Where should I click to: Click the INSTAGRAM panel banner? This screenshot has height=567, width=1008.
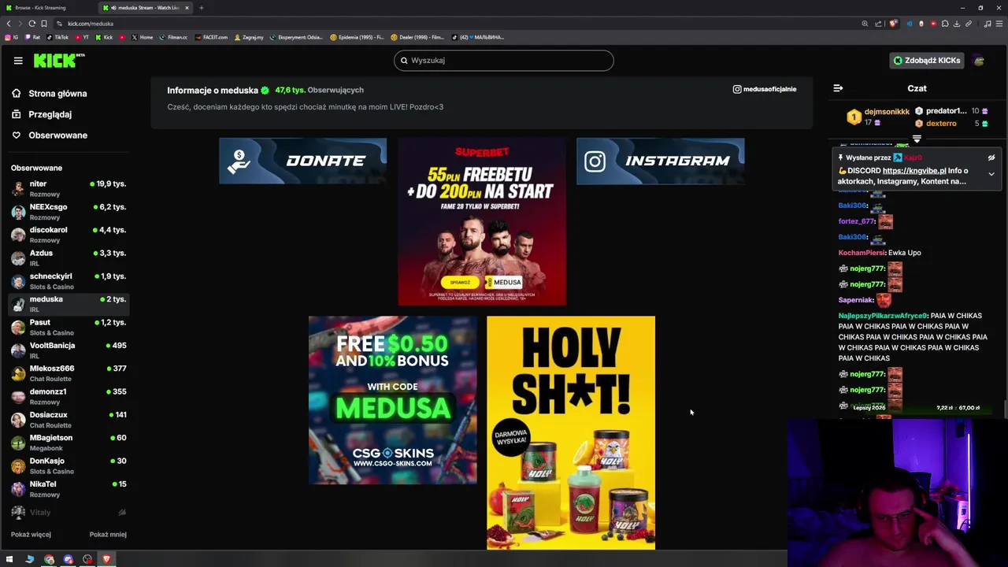coord(660,161)
